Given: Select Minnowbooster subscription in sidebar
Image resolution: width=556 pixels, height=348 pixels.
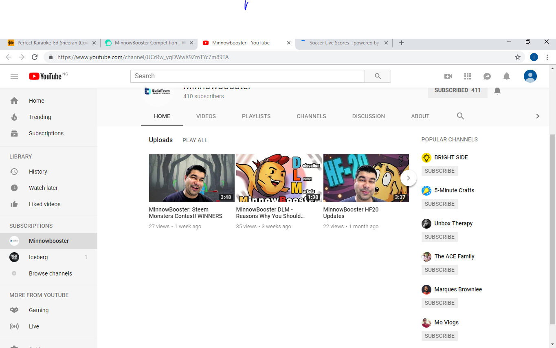Looking at the screenshot, I should (x=48, y=241).
